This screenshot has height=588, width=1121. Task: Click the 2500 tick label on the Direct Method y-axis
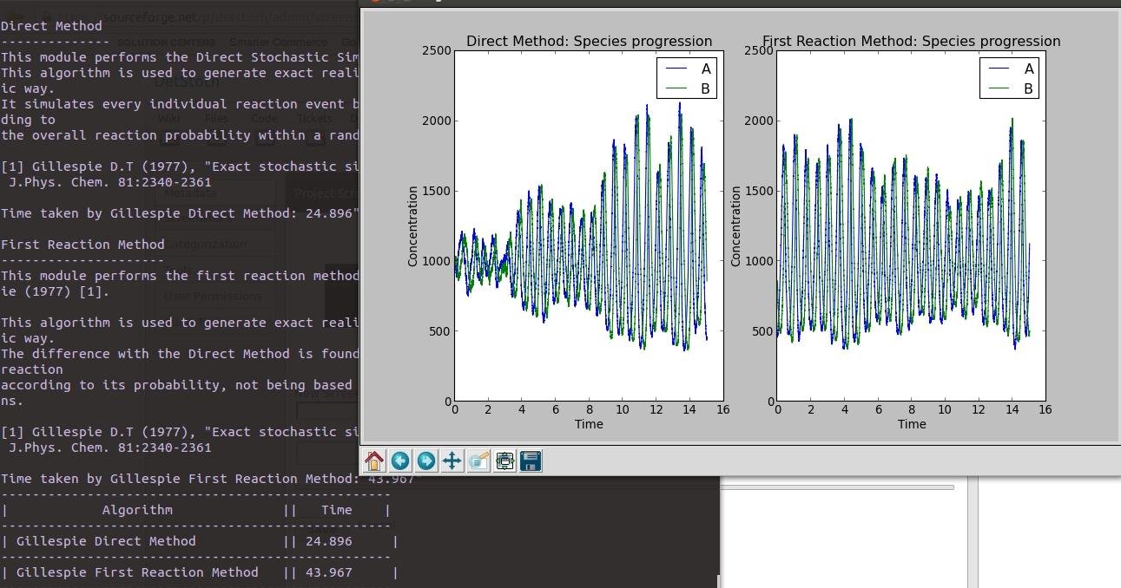437,50
